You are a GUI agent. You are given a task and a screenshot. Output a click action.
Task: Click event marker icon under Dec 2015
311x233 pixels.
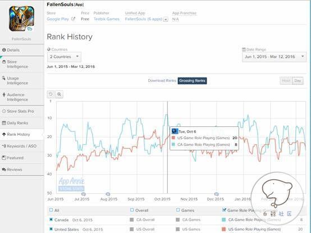[x=216, y=194]
